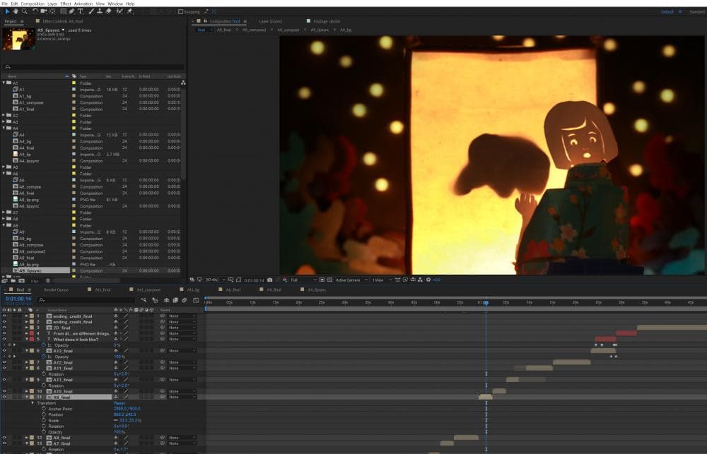Image resolution: width=707 pixels, height=454 pixels.
Task: Click the A9_lipsync thumbnail in Project panel
Action: click(x=18, y=39)
